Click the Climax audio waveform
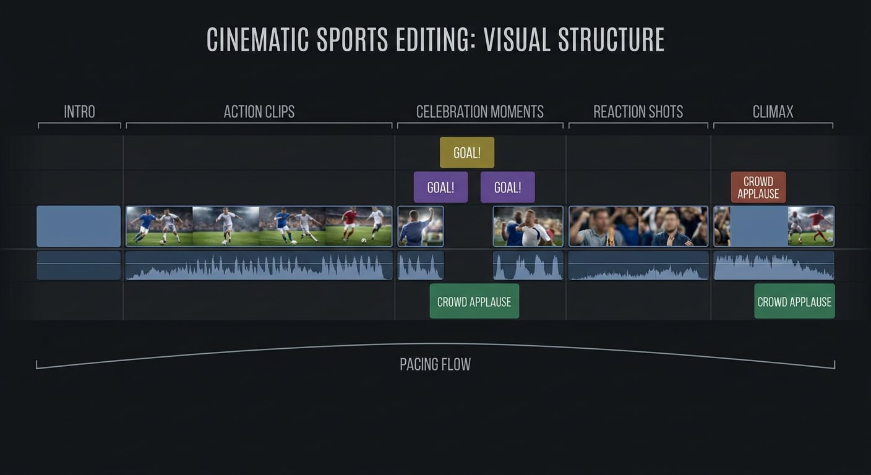This screenshot has width=871, height=475. (774, 265)
